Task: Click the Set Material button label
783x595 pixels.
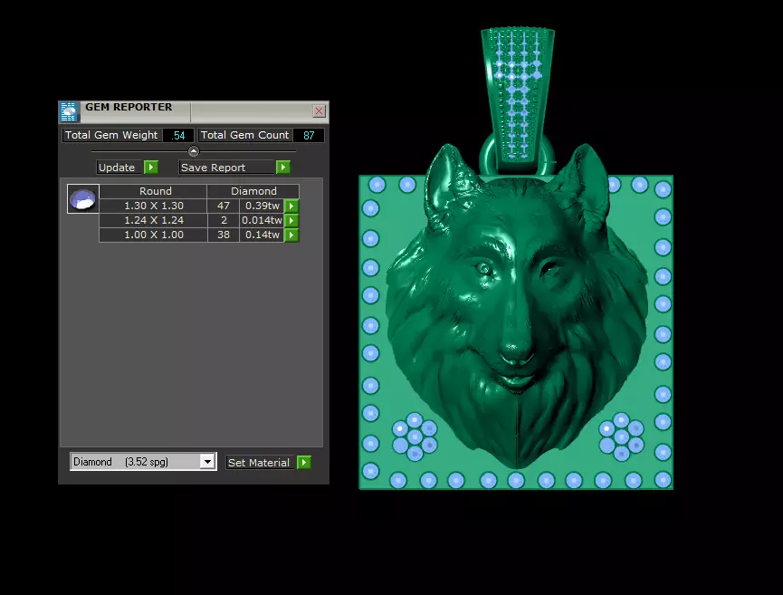Action: [x=259, y=463]
